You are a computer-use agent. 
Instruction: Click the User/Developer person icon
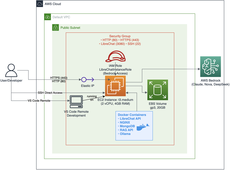tap(11, 70)
